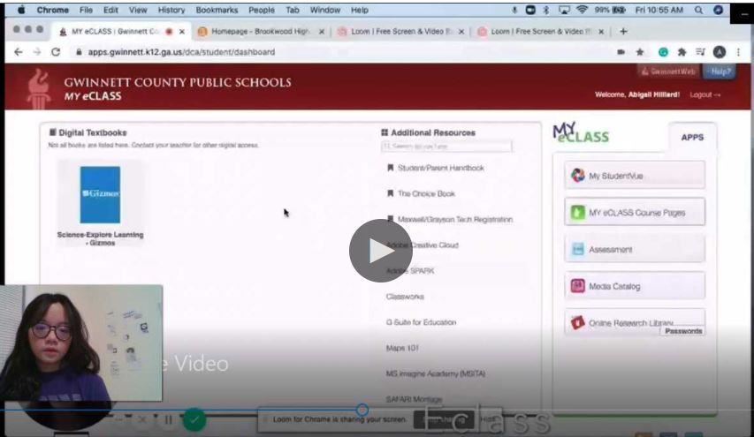754x437 pixels.
Task: Open Media Catalog app
Action: point(635,286)
